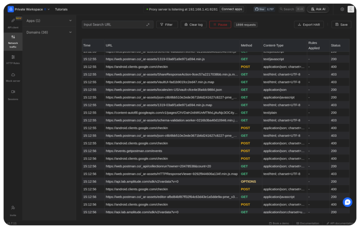Image resolution: width=360 pixels, height=229 pixels.
Task: Click the Clear log button
Action: tap(194, 25)
